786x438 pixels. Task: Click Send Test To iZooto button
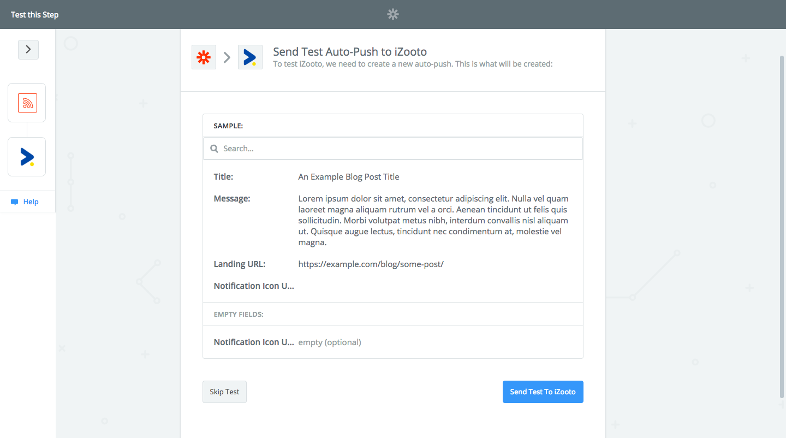tap(543, 392)
